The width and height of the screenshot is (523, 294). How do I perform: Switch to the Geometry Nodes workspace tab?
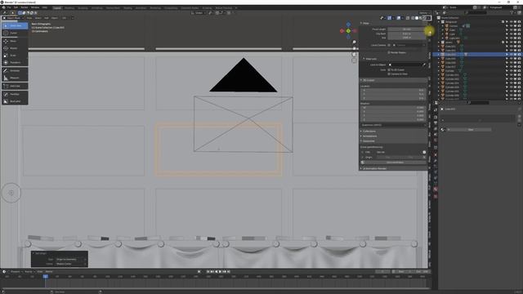point(190,7)
